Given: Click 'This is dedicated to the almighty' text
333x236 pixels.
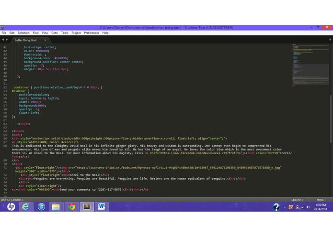Looking at the screenshot, I should (41, 146).
